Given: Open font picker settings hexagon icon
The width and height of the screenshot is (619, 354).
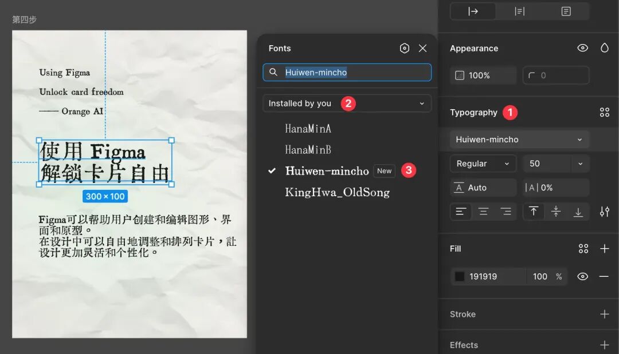Looking at the screenshot, I should point(404,48).
